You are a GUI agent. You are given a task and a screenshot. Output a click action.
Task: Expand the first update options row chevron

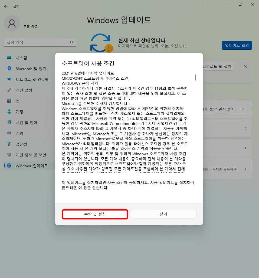click(245, 128)
